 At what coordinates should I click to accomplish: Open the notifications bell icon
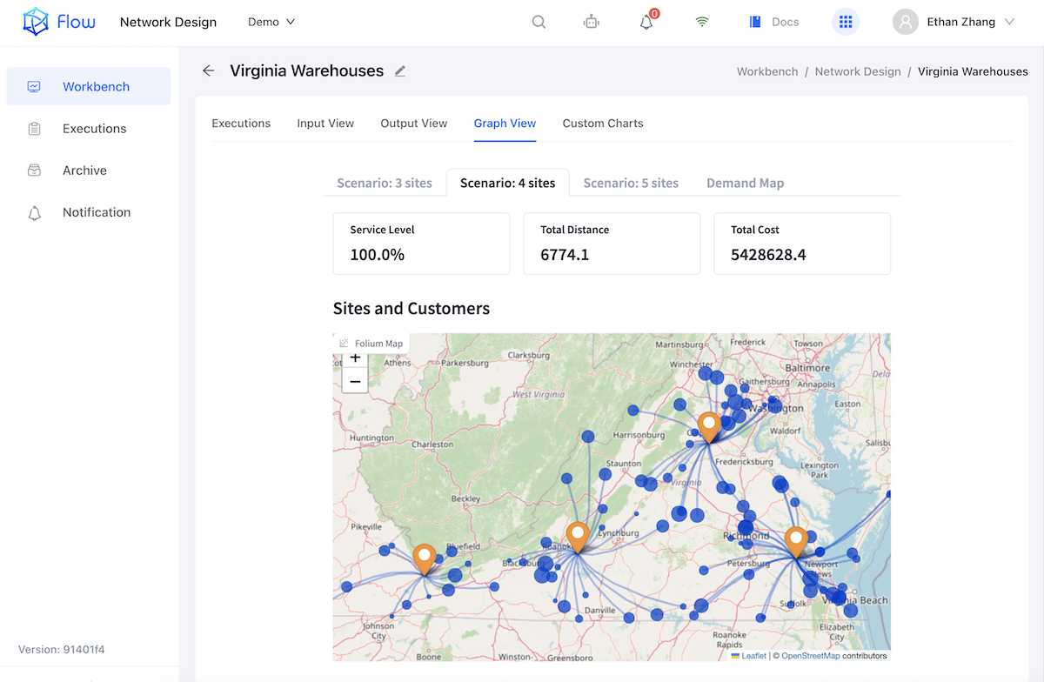tap(646, 23)
